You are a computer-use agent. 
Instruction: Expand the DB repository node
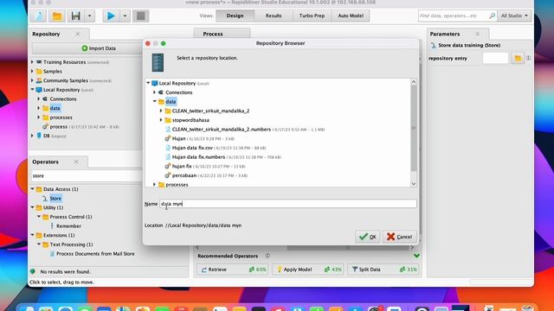[33, 136]
